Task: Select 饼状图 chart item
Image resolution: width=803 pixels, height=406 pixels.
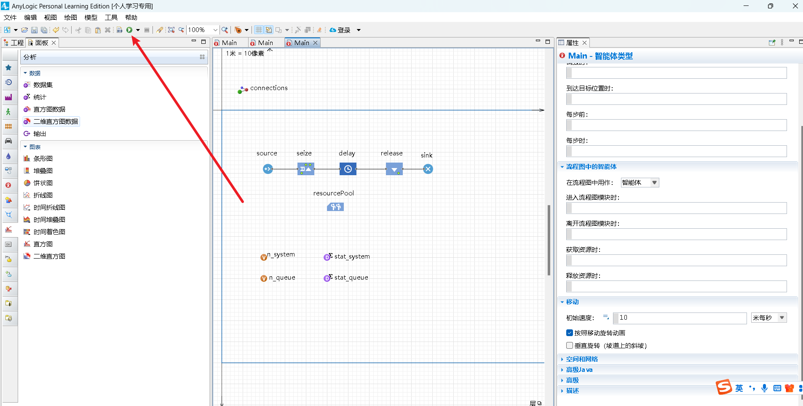Action: (38, 183)
